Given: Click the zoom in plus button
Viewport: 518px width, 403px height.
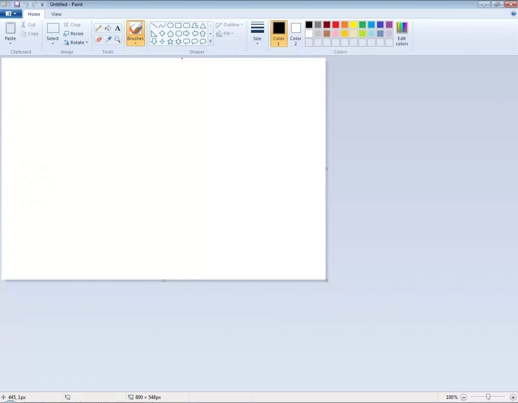Looking at the screenshot, I should pyautogui.click(x=513, y=397).
